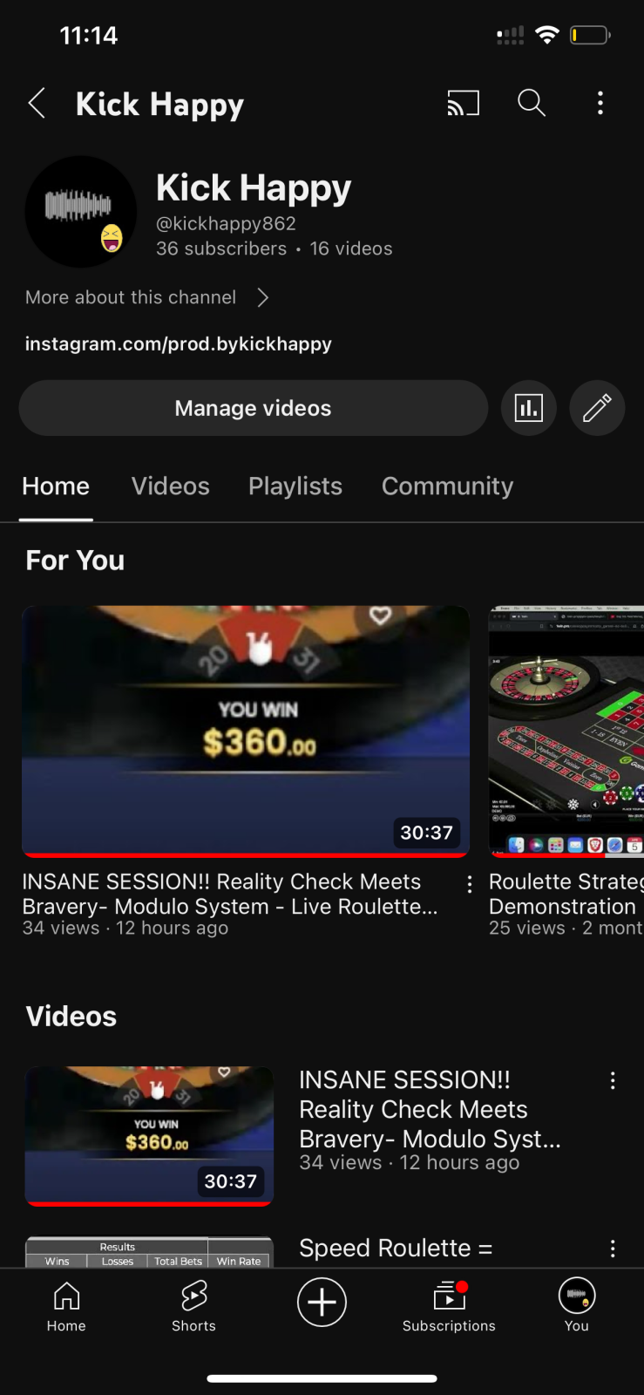
Task: Go to Home in bottom navigation
Action: pos(66,1306)
